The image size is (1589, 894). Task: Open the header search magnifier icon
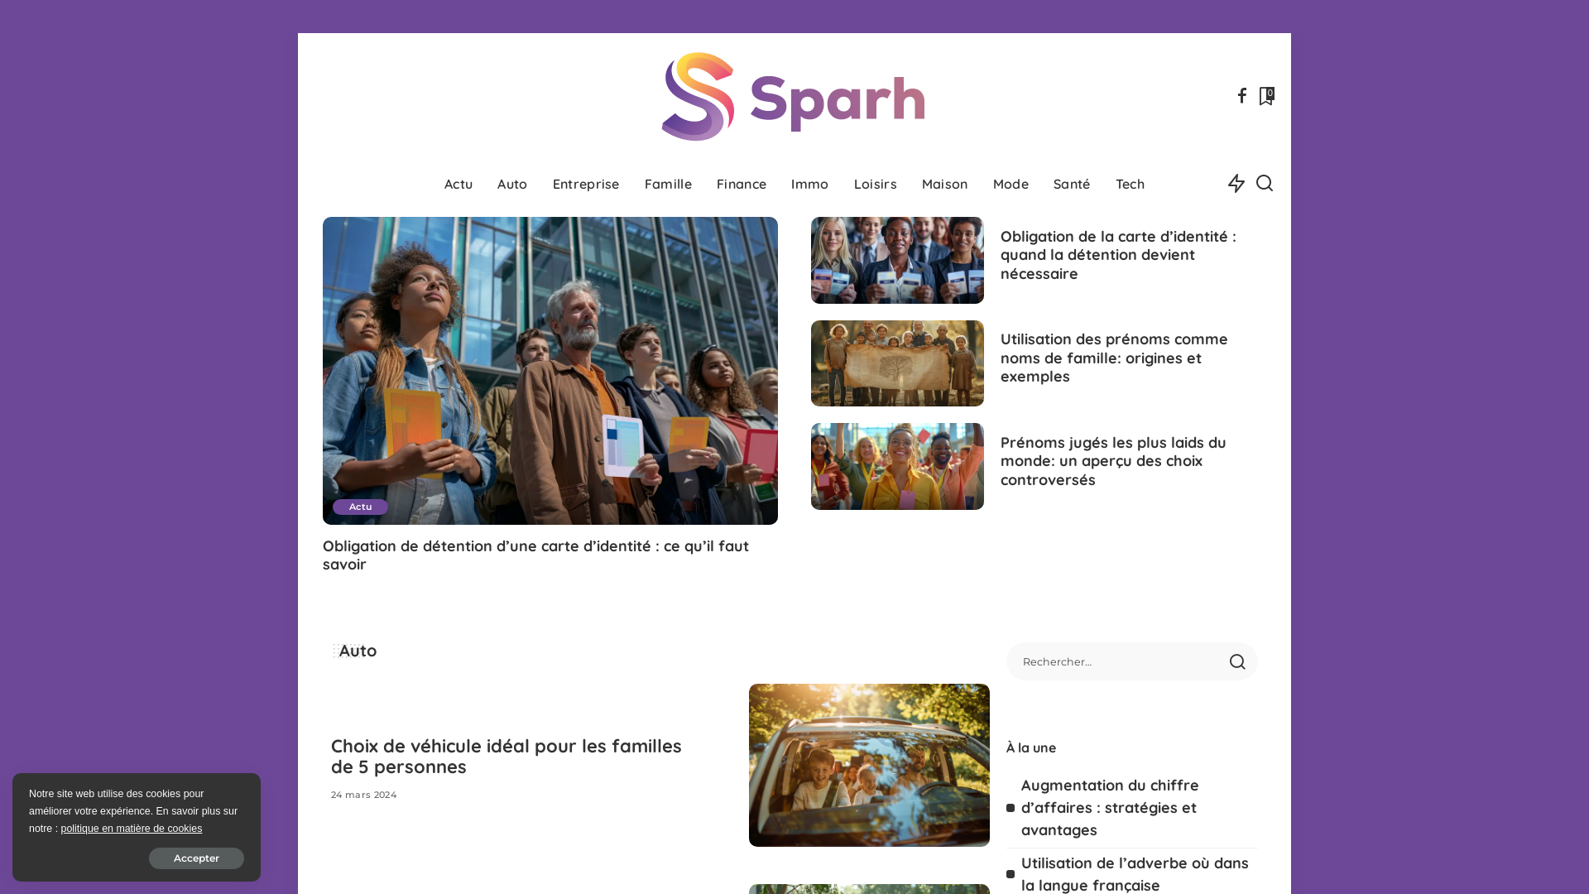tap(1264, 183)
